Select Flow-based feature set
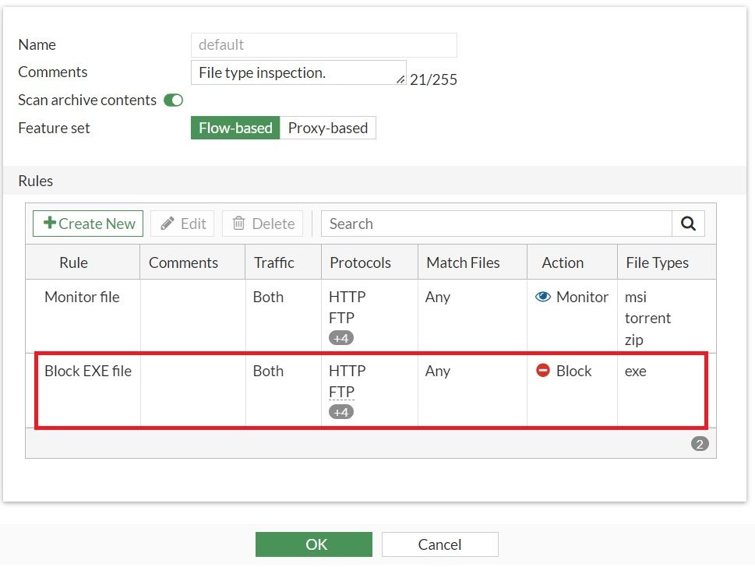 tap(235, 128)
